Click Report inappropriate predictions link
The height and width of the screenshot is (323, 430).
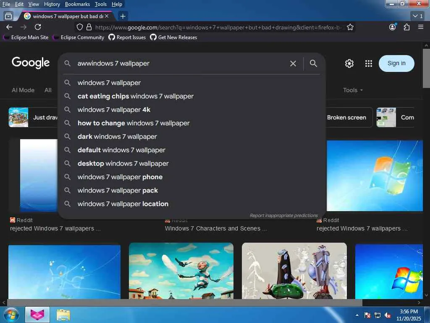pyautogui.click(x=283, y=216)
